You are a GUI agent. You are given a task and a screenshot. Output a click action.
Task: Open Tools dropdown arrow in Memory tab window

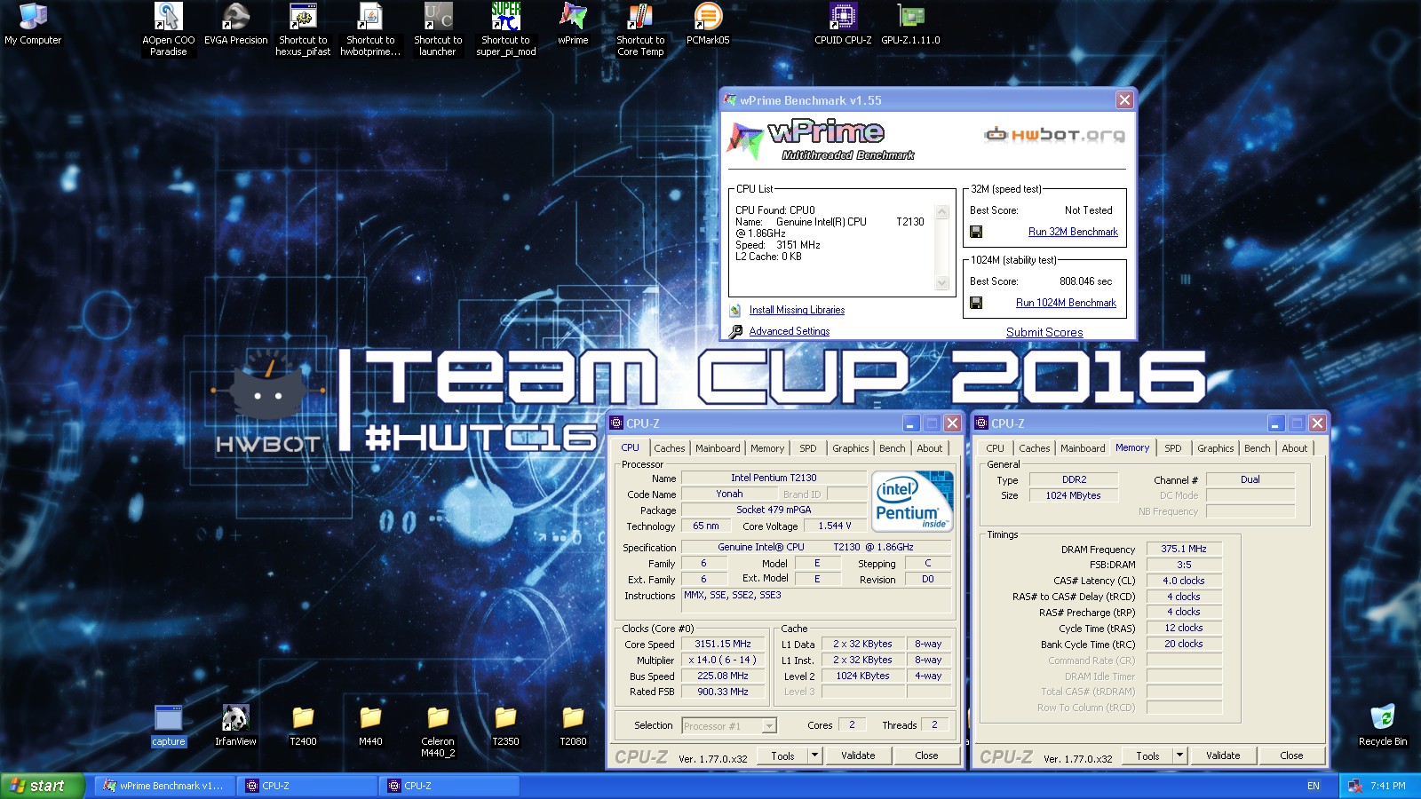(x=1179, y=755)
